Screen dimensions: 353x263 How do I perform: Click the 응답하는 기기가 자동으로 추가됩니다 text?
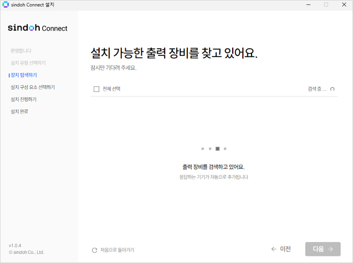214,177
